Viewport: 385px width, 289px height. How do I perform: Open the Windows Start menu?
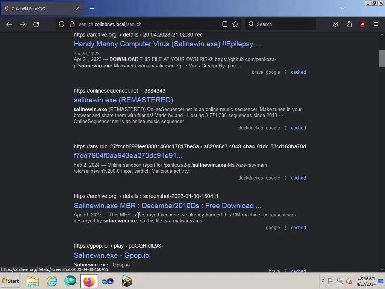pyautogui.click(x=11, y=281)
